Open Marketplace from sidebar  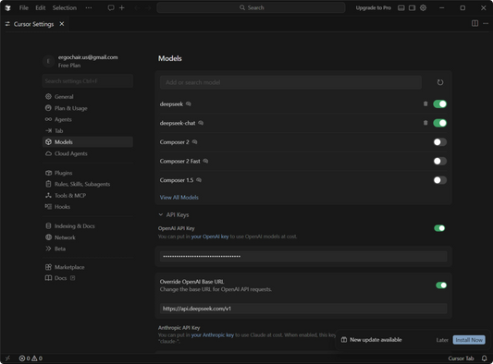point(87,267)
